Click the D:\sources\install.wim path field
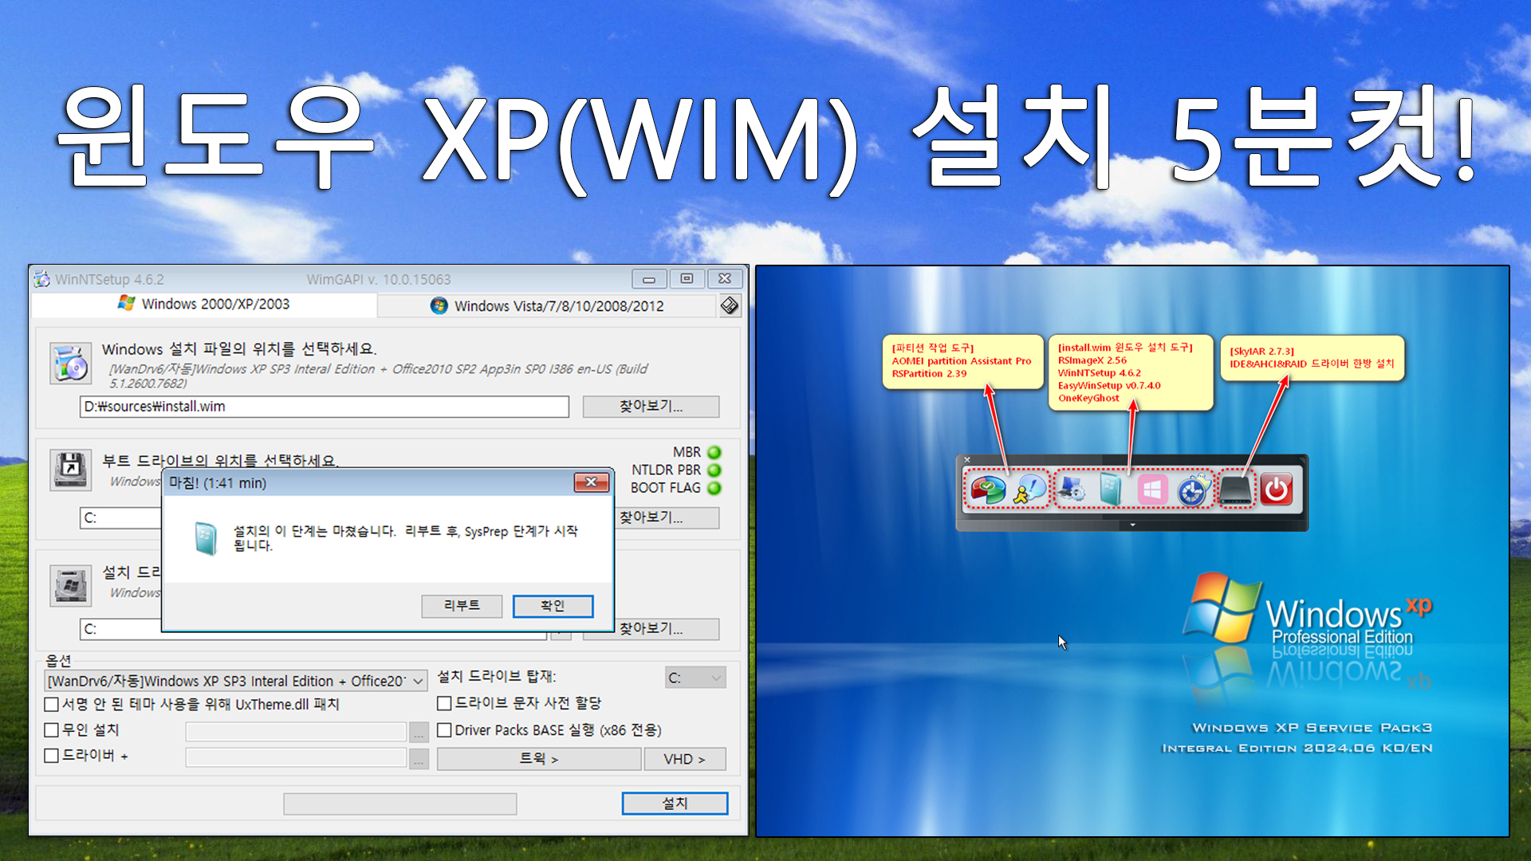The width and height of the screenshot is (1531, 861). (324, 407)
